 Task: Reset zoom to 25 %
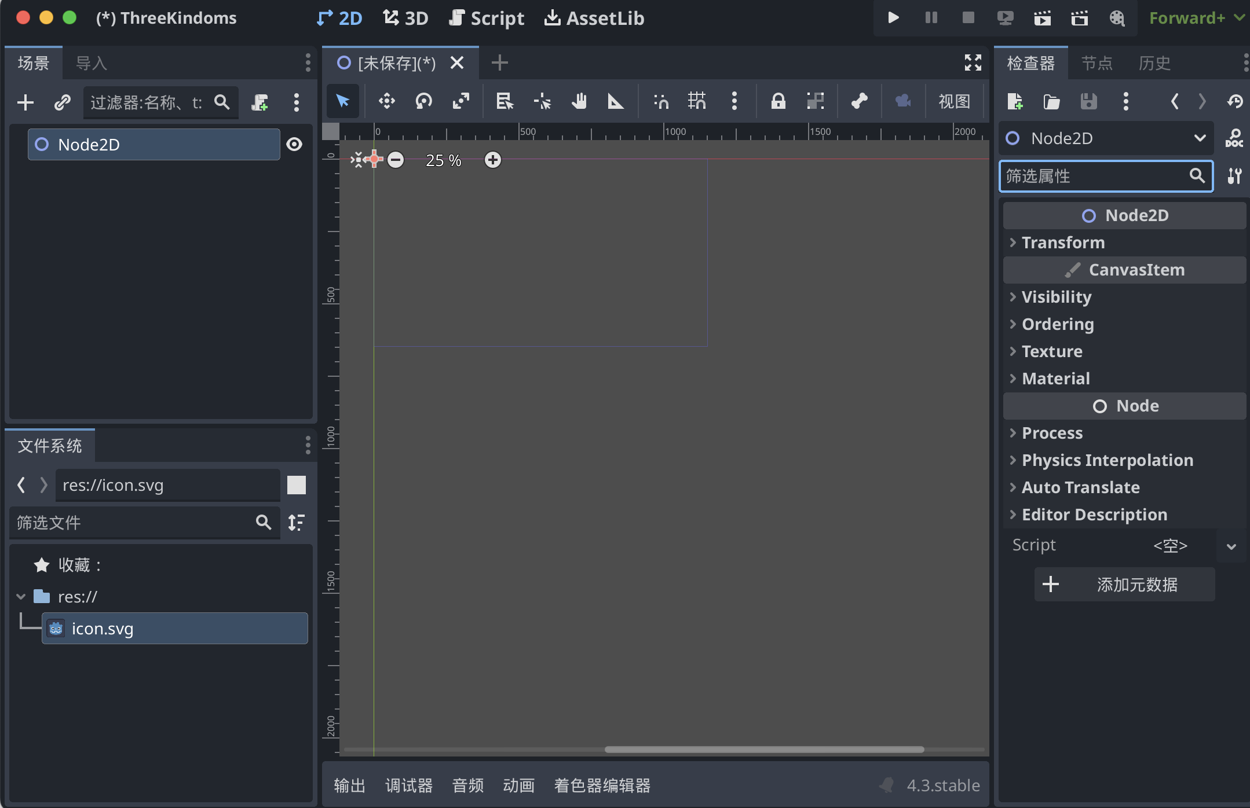click(x=444, y=160)
